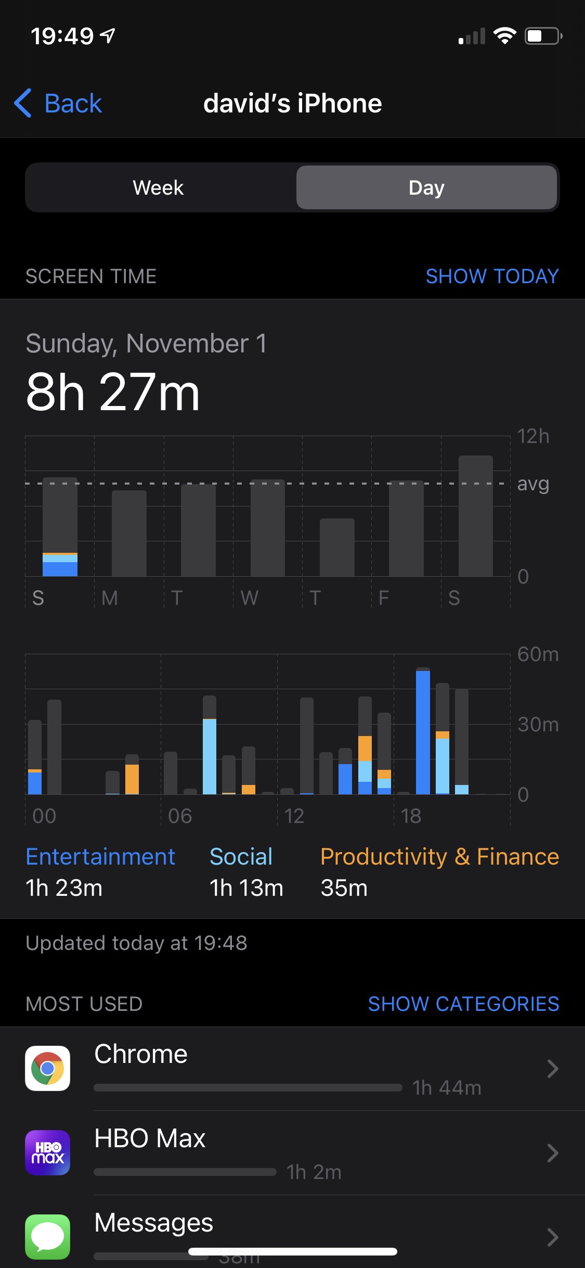Tap the back arrow chevron
This screenshot has width=585, height=1268.
click(x=23, y=103)
